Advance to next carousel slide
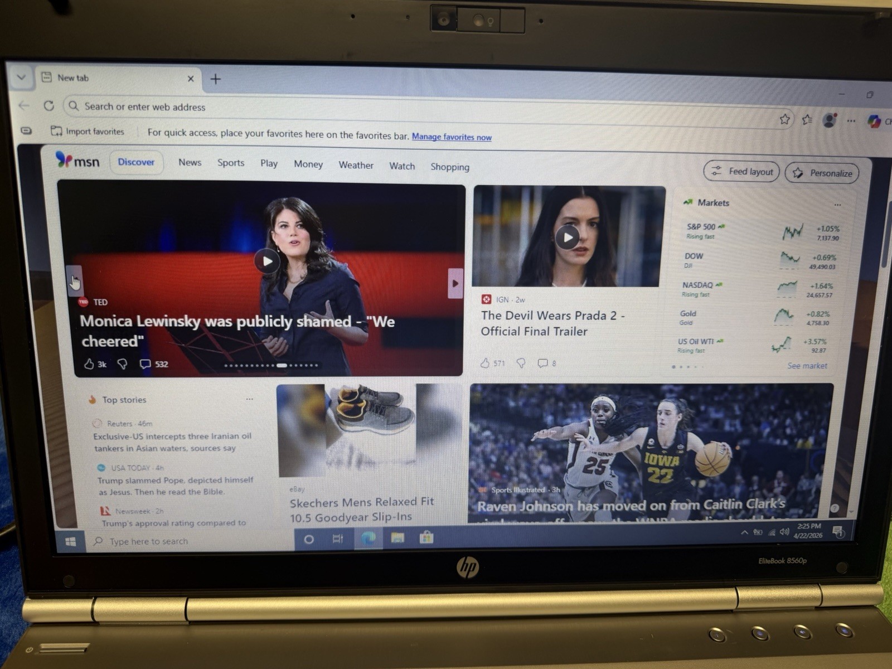The width and height of the screenshot is (892, 669). [455, 283]
